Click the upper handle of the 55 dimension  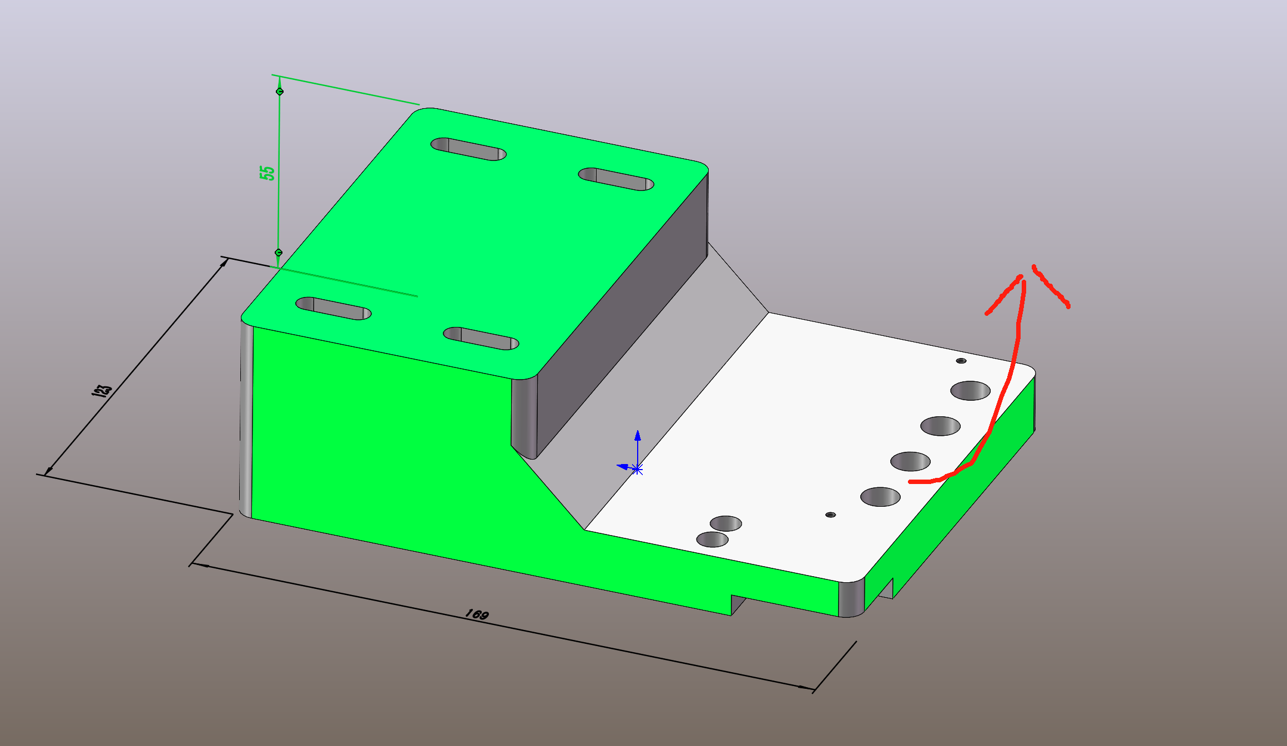click(x=280, y=92)
